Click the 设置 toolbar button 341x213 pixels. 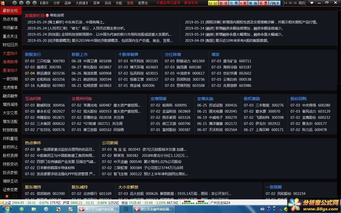pos(263,3)
